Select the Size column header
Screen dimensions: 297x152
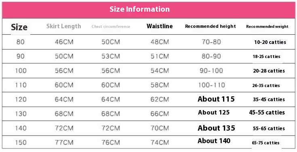point(19,27)
